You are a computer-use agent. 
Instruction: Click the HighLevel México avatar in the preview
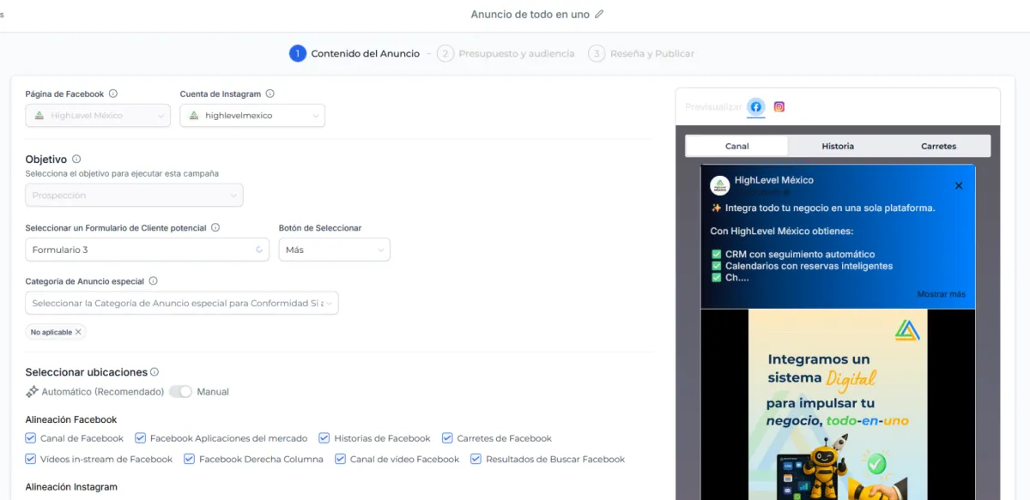(x=720, y=185)
